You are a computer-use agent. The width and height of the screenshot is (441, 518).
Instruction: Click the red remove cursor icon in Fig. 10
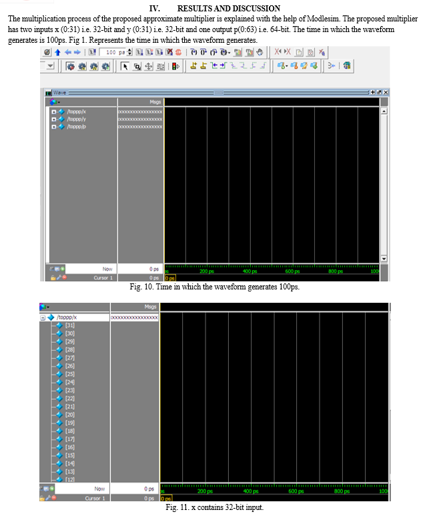(x=64, y=277)
